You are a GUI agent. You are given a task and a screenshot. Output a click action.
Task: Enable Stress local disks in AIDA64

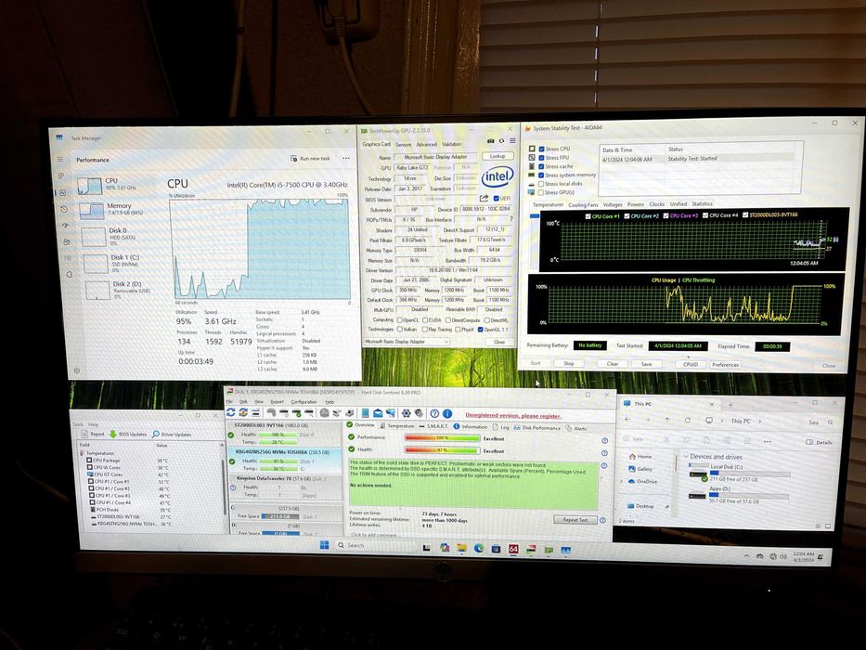coord(541,184)
